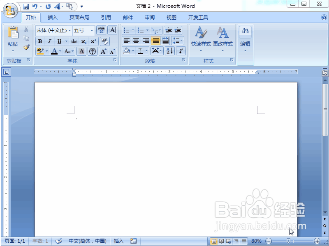Apply italic formatting

49,41
